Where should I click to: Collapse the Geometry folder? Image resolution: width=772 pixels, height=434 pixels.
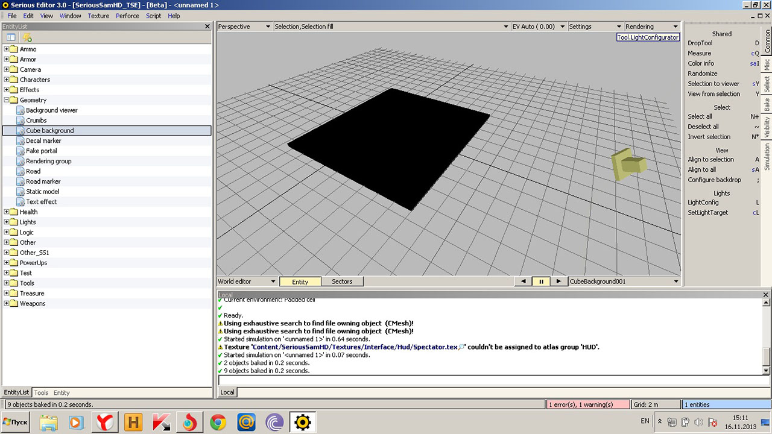point(7,100)
